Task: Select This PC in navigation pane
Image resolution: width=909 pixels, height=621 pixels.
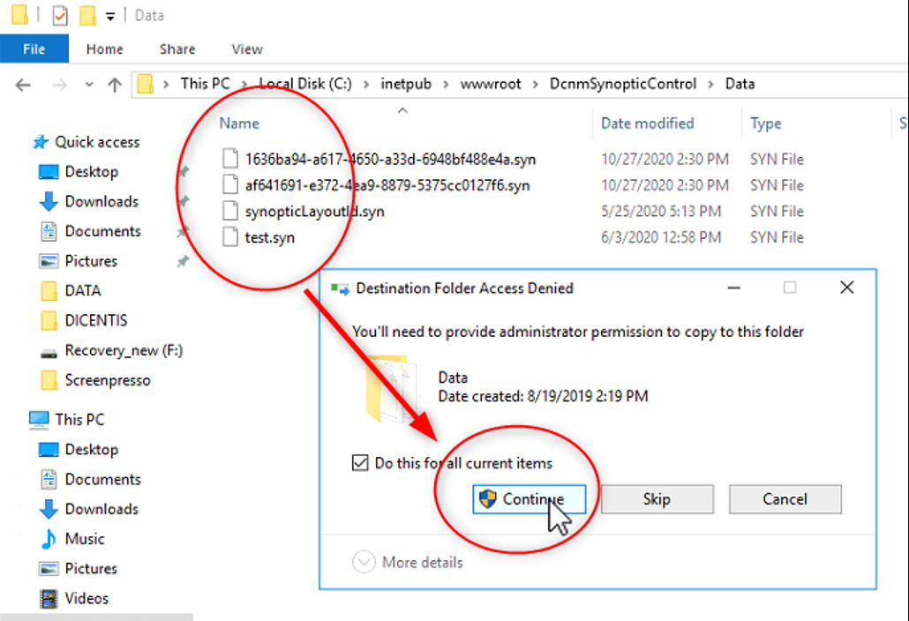Action: click(79, 419)
